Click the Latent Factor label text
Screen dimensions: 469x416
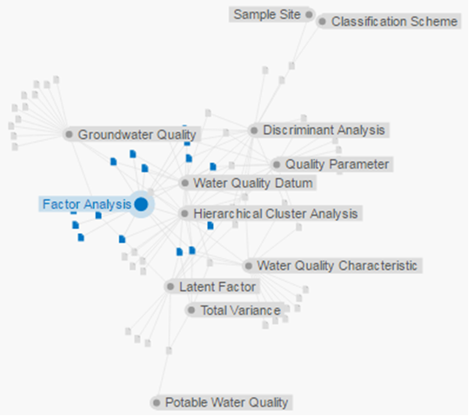(x=218, y=287)
